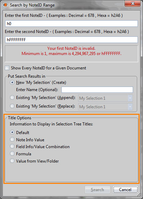Viewport: 143px width, 199px height.
Task: Click the second NoteID input field
Action: (x=71, y=40)
